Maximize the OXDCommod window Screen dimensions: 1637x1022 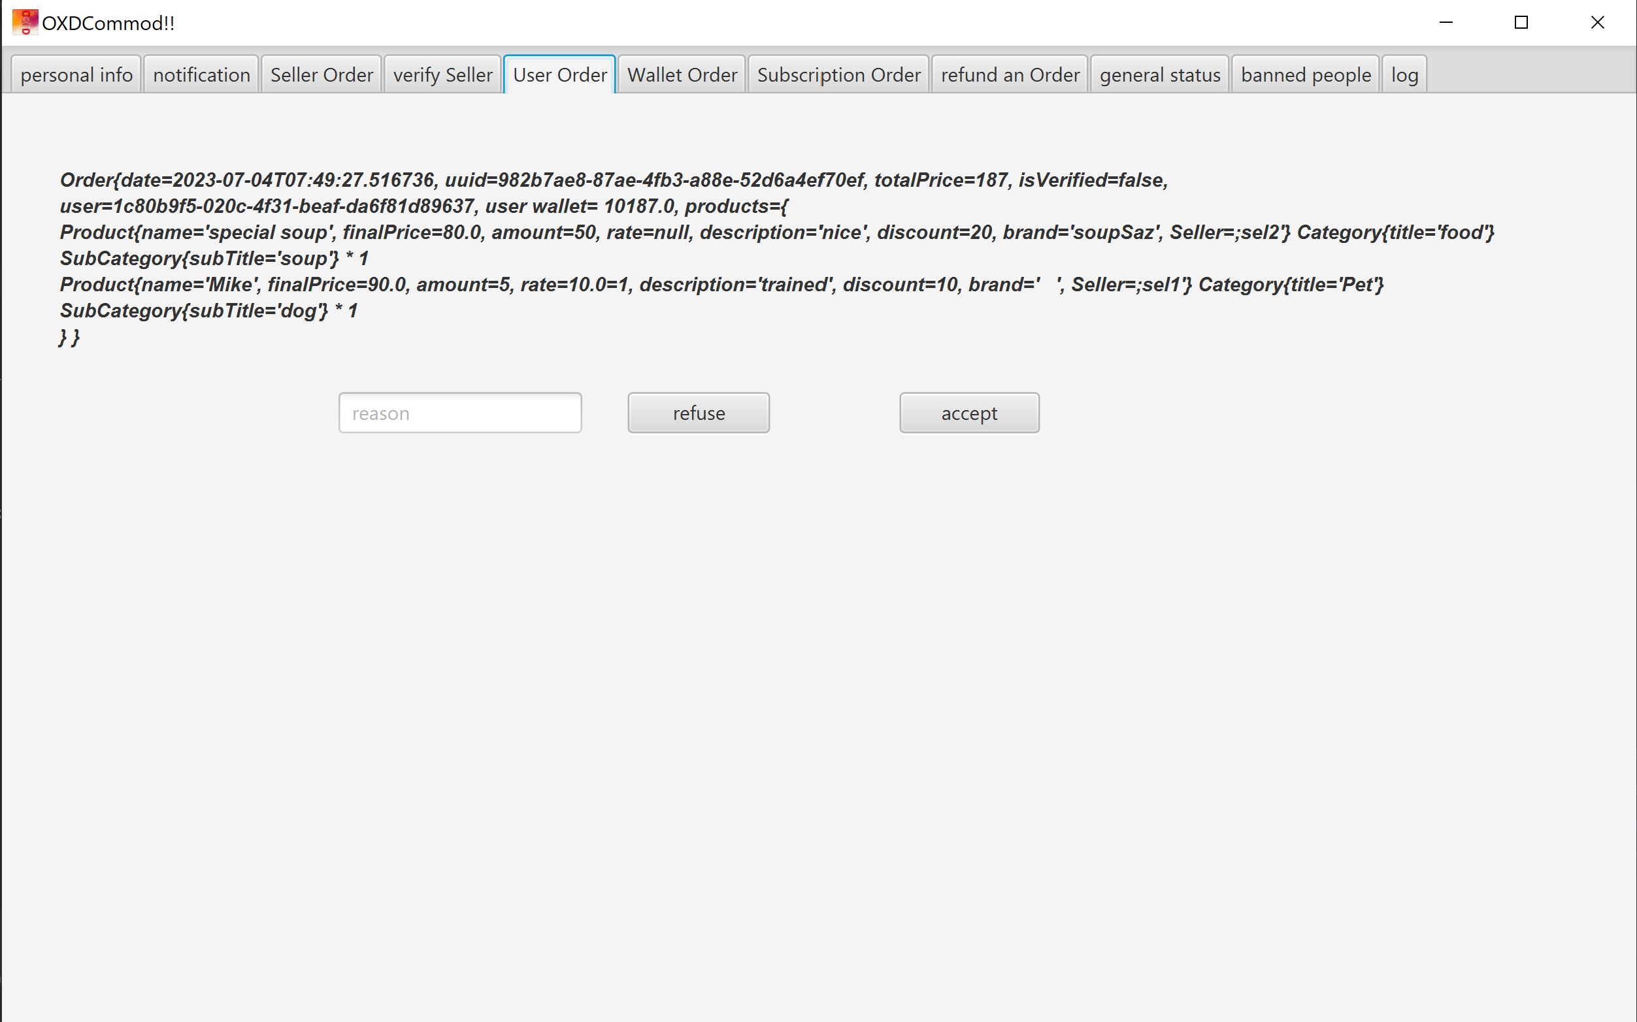[1521, 22]
